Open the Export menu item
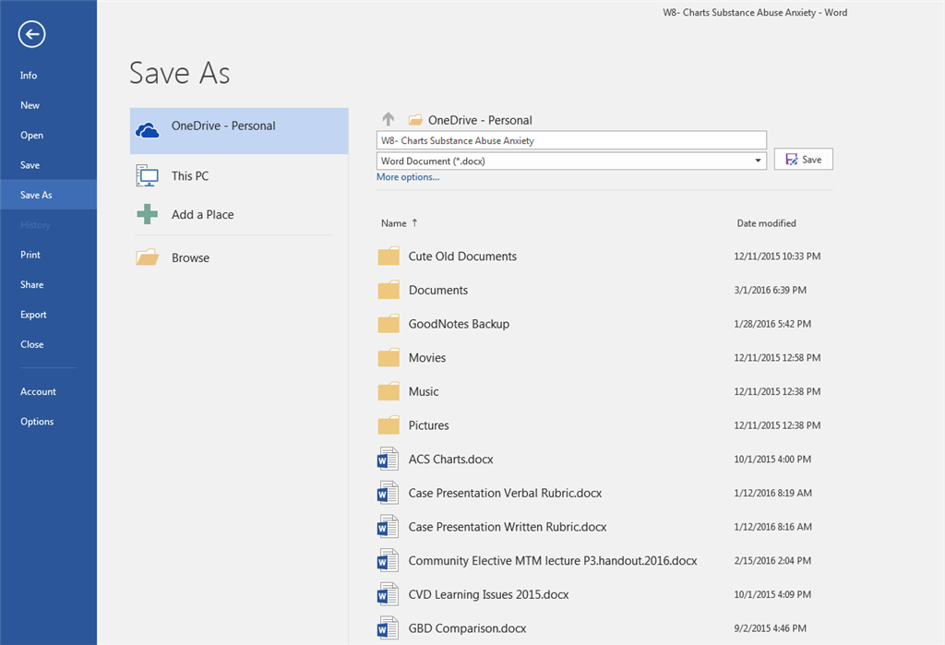 (x=48, y=314)
